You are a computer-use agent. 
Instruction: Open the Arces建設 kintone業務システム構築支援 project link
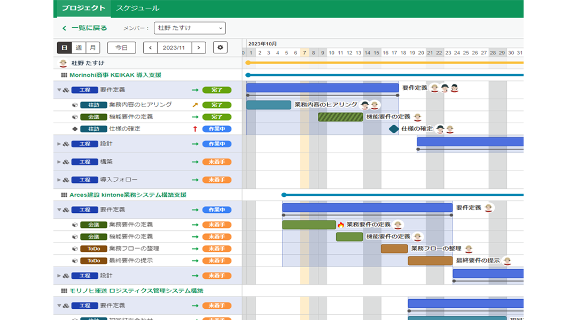tap(128, 195)
